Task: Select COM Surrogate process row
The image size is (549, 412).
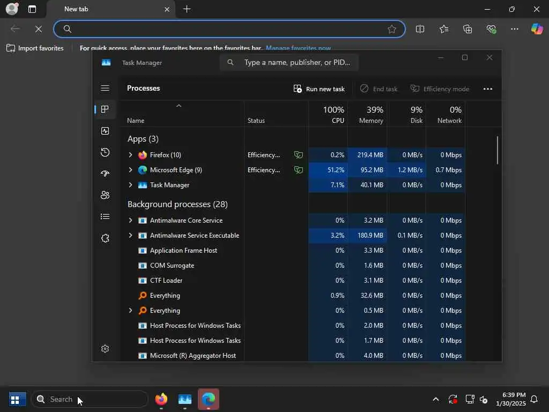Action: pyautogui.click(x=293, y=266)
